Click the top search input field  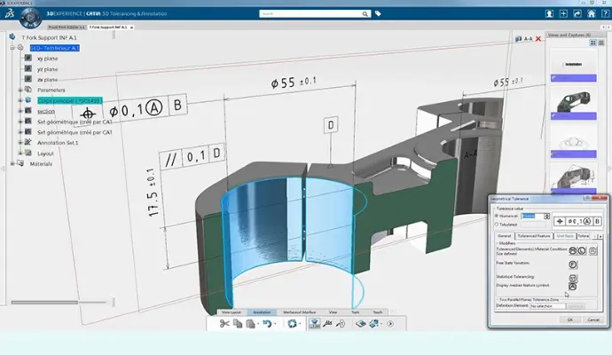pyautogui.click(x=310, y=13)
